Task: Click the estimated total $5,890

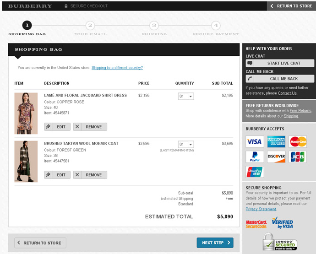Action: click(x=225, y=216)
